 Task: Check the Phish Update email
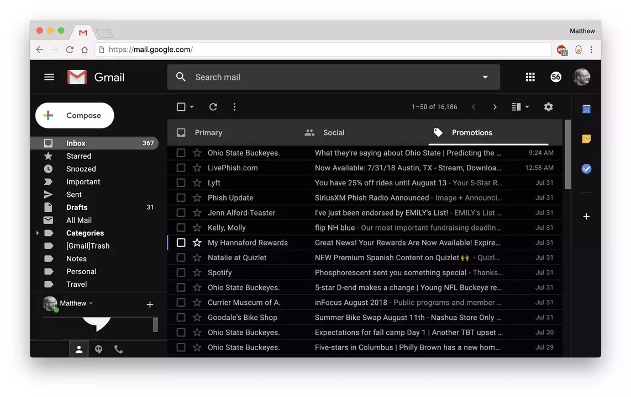click(181, 198)
